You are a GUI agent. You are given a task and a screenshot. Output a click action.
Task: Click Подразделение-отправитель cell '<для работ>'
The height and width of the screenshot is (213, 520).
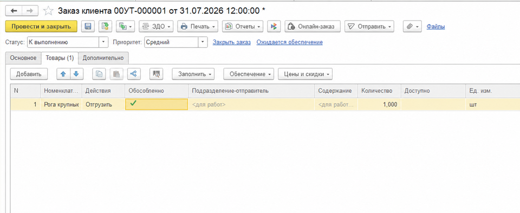[x=251, y=104]
